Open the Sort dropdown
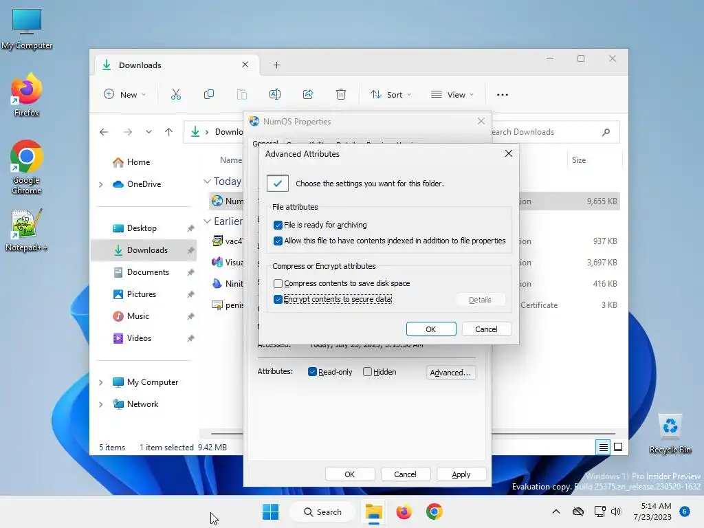Viewport: 704px width, 528px height. (390, 94)
